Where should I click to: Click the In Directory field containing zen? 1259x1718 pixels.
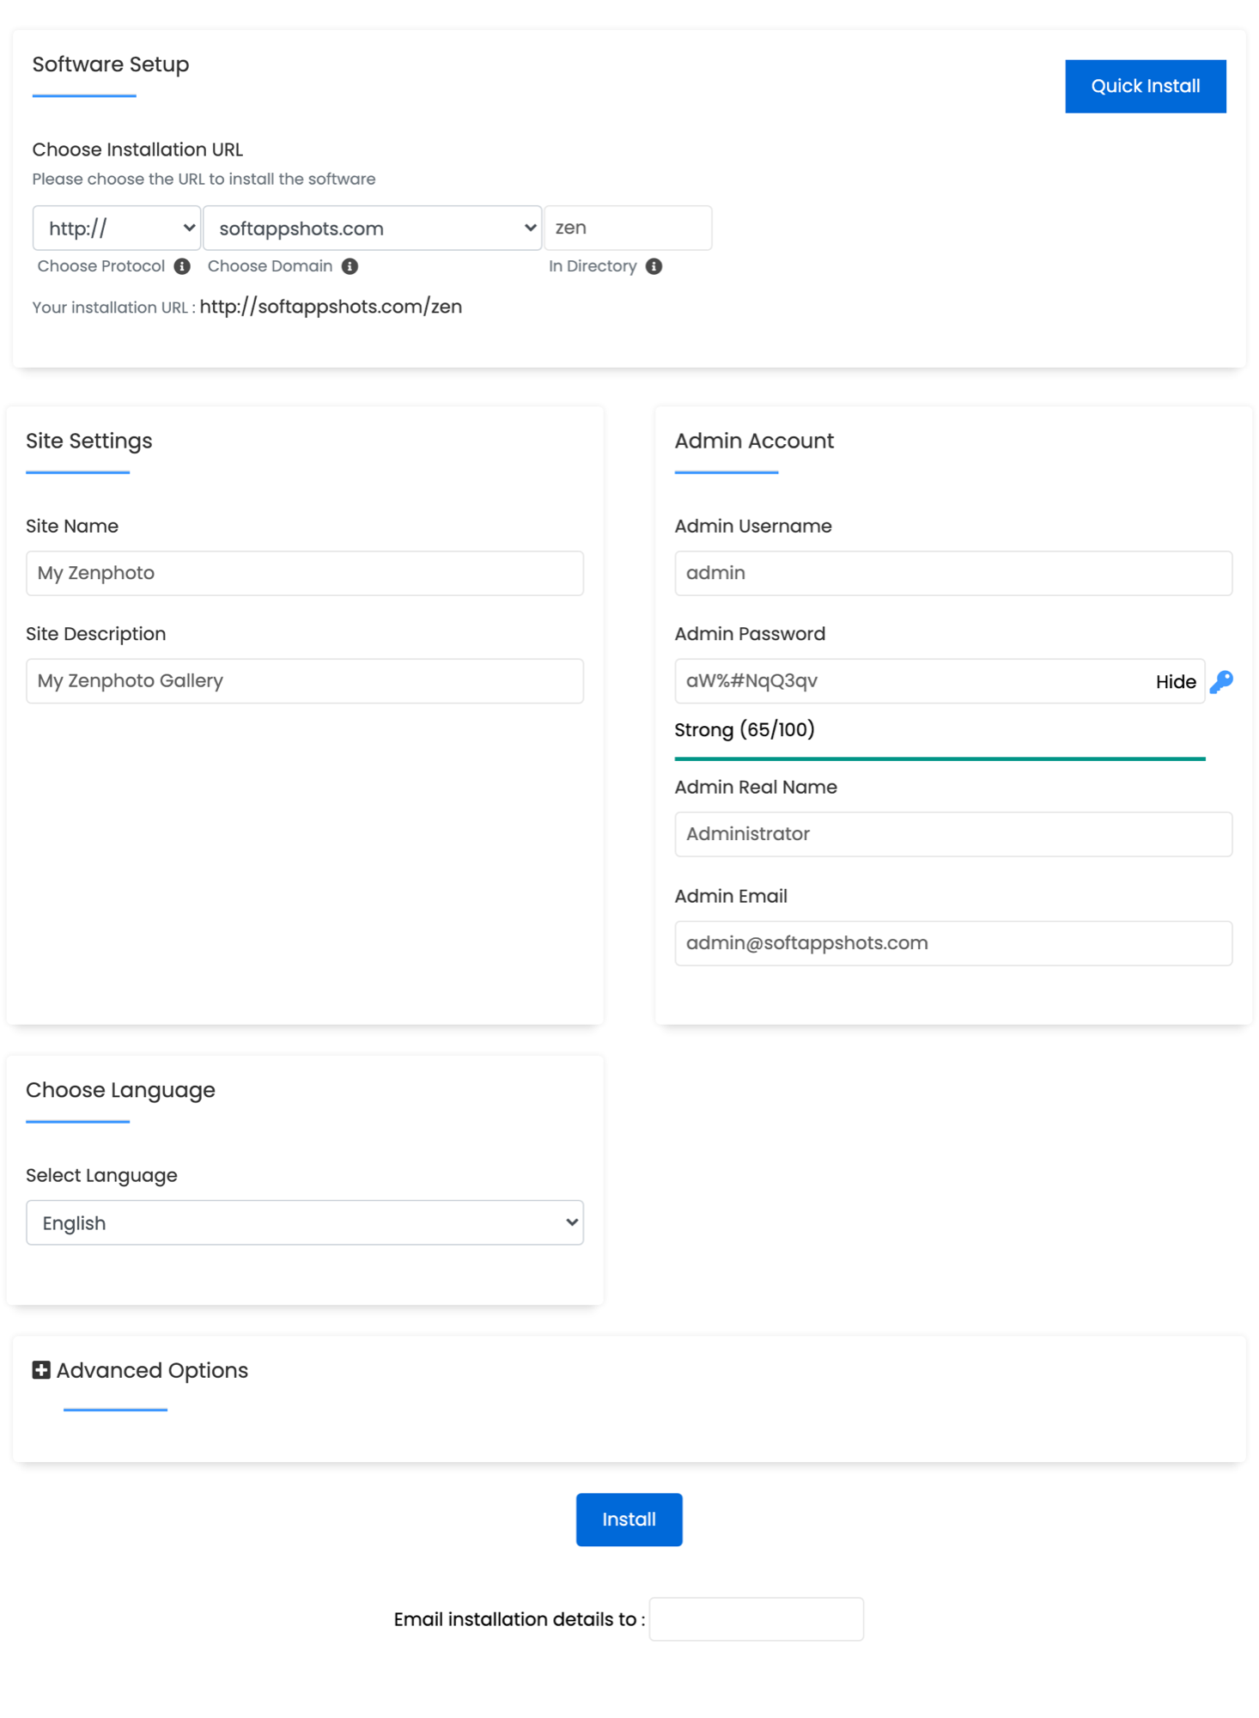tap(628, 228)
